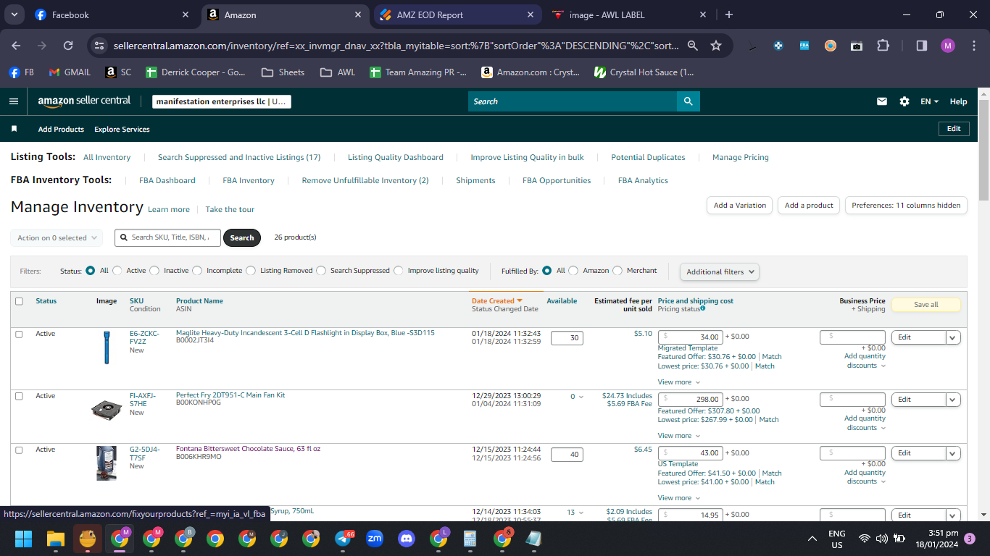Click the Amazon Seller Central logo
The height and width of the screenshot is (556, 990).
pos(84,101)
